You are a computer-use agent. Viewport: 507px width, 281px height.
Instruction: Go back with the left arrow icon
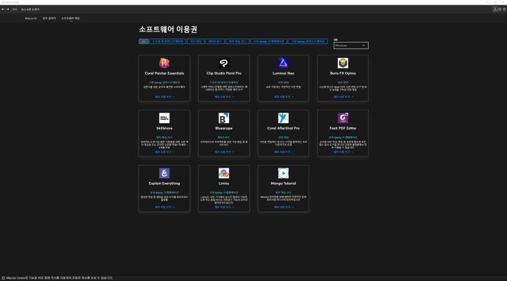(3, 9)
